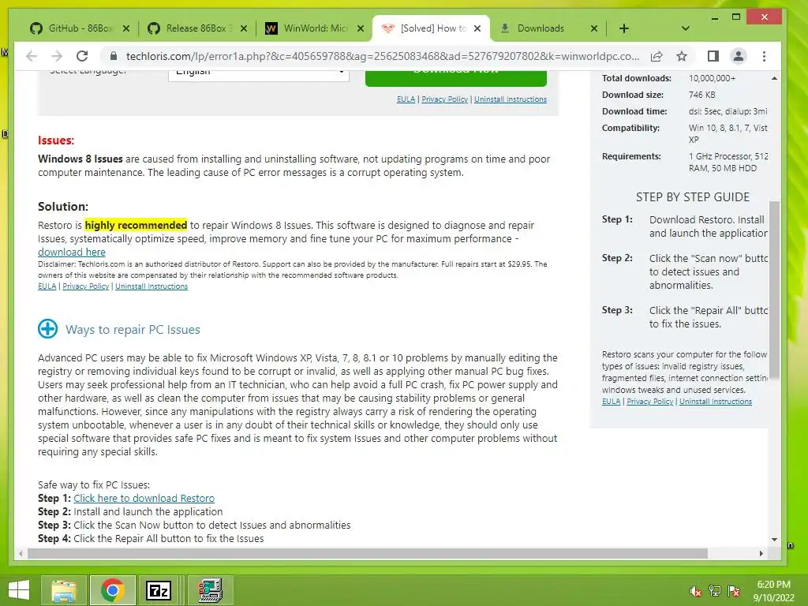Go forward to next page
808x606 pixels.
pyautogui.click(x=57, y=56)
